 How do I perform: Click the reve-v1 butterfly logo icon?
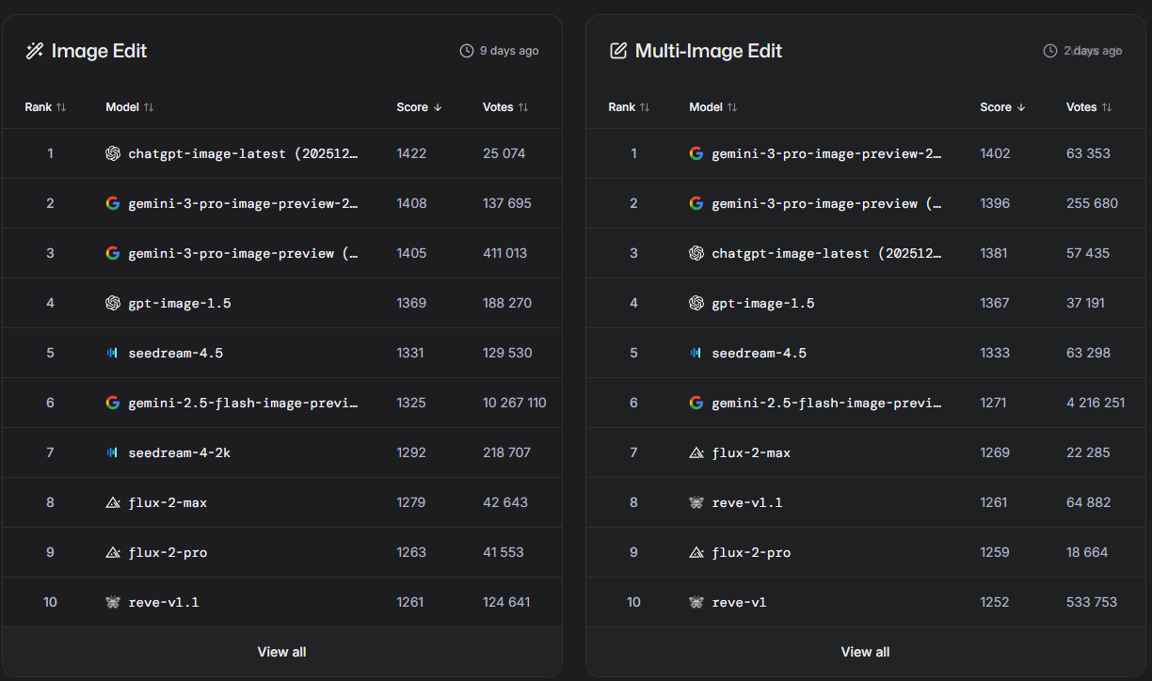pyautogui.click(x=696, y=602)
